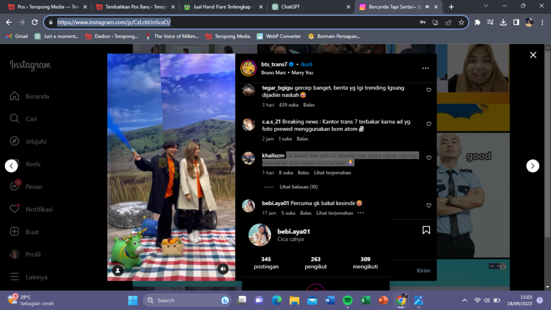
Task: Click Balas under tegar_bgigu comment
Action: pyautogui.click(x=309, y=105)
